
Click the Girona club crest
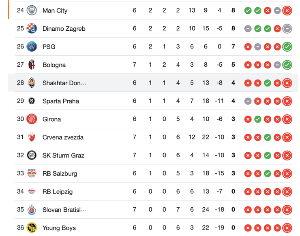pos(32,119)
